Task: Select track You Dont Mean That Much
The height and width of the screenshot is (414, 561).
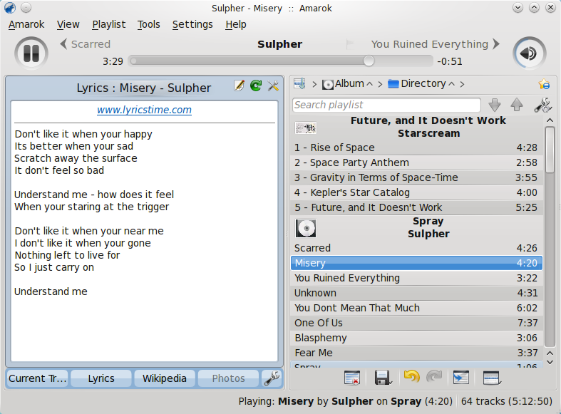Action: (416, 308)
